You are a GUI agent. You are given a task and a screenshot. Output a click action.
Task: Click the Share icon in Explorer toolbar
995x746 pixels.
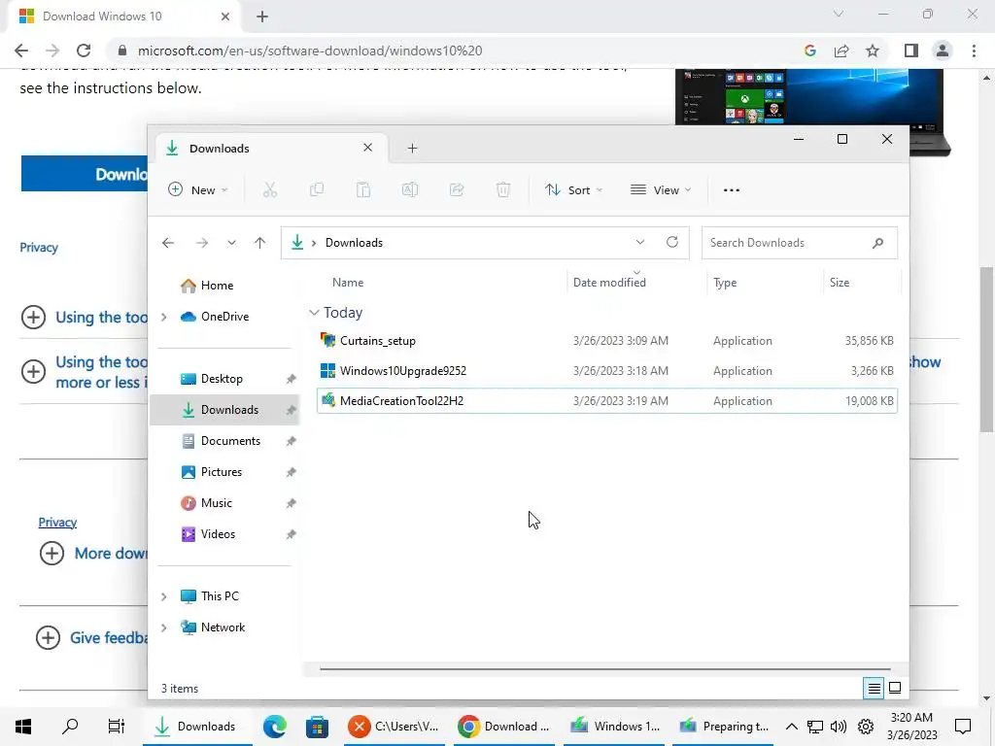tap(457, 189)
